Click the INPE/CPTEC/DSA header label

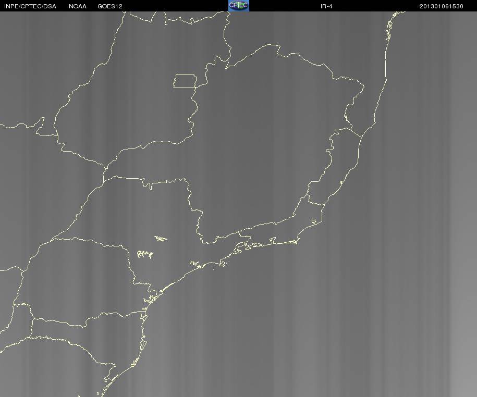[30, 6]
